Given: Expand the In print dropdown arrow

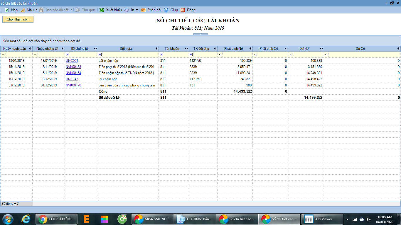Looking at the screenshot, I should (137, 10).
